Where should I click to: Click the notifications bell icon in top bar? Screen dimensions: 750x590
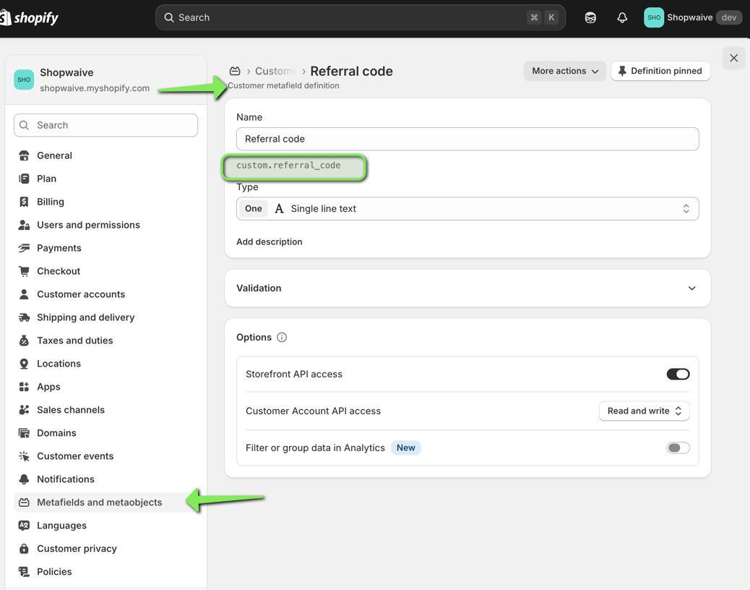(622, 17)
